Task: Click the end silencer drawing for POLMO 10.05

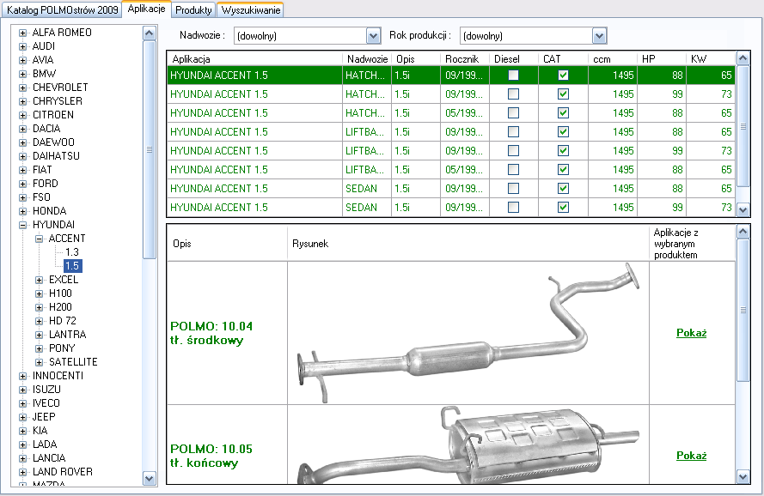Action: [x=468, y=445]
